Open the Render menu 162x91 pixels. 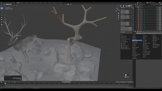pyautogui.click(x=8, y=3)
